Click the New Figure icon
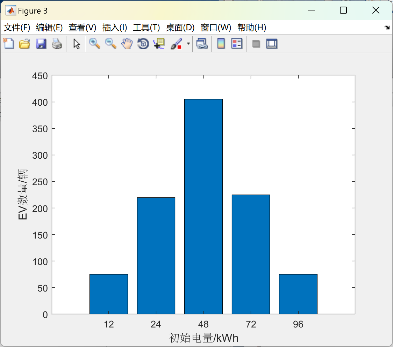This screenshot has width=393, height=347. click(x=9, y=44)
